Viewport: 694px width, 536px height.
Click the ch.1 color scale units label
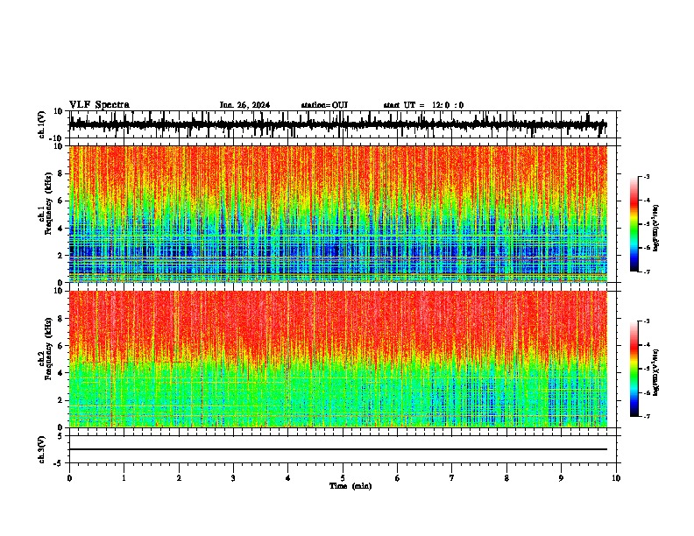click(x=655, y=228)
